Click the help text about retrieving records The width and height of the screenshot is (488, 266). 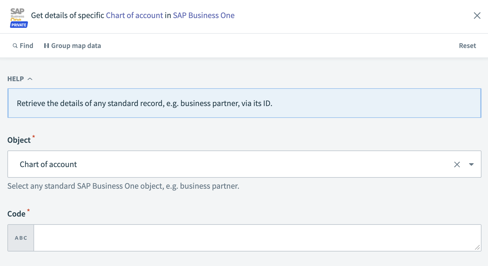[144, 103]
